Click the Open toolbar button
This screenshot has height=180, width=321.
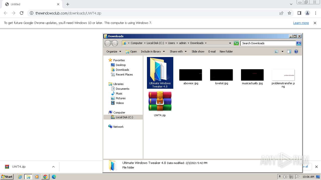point(131,51)
